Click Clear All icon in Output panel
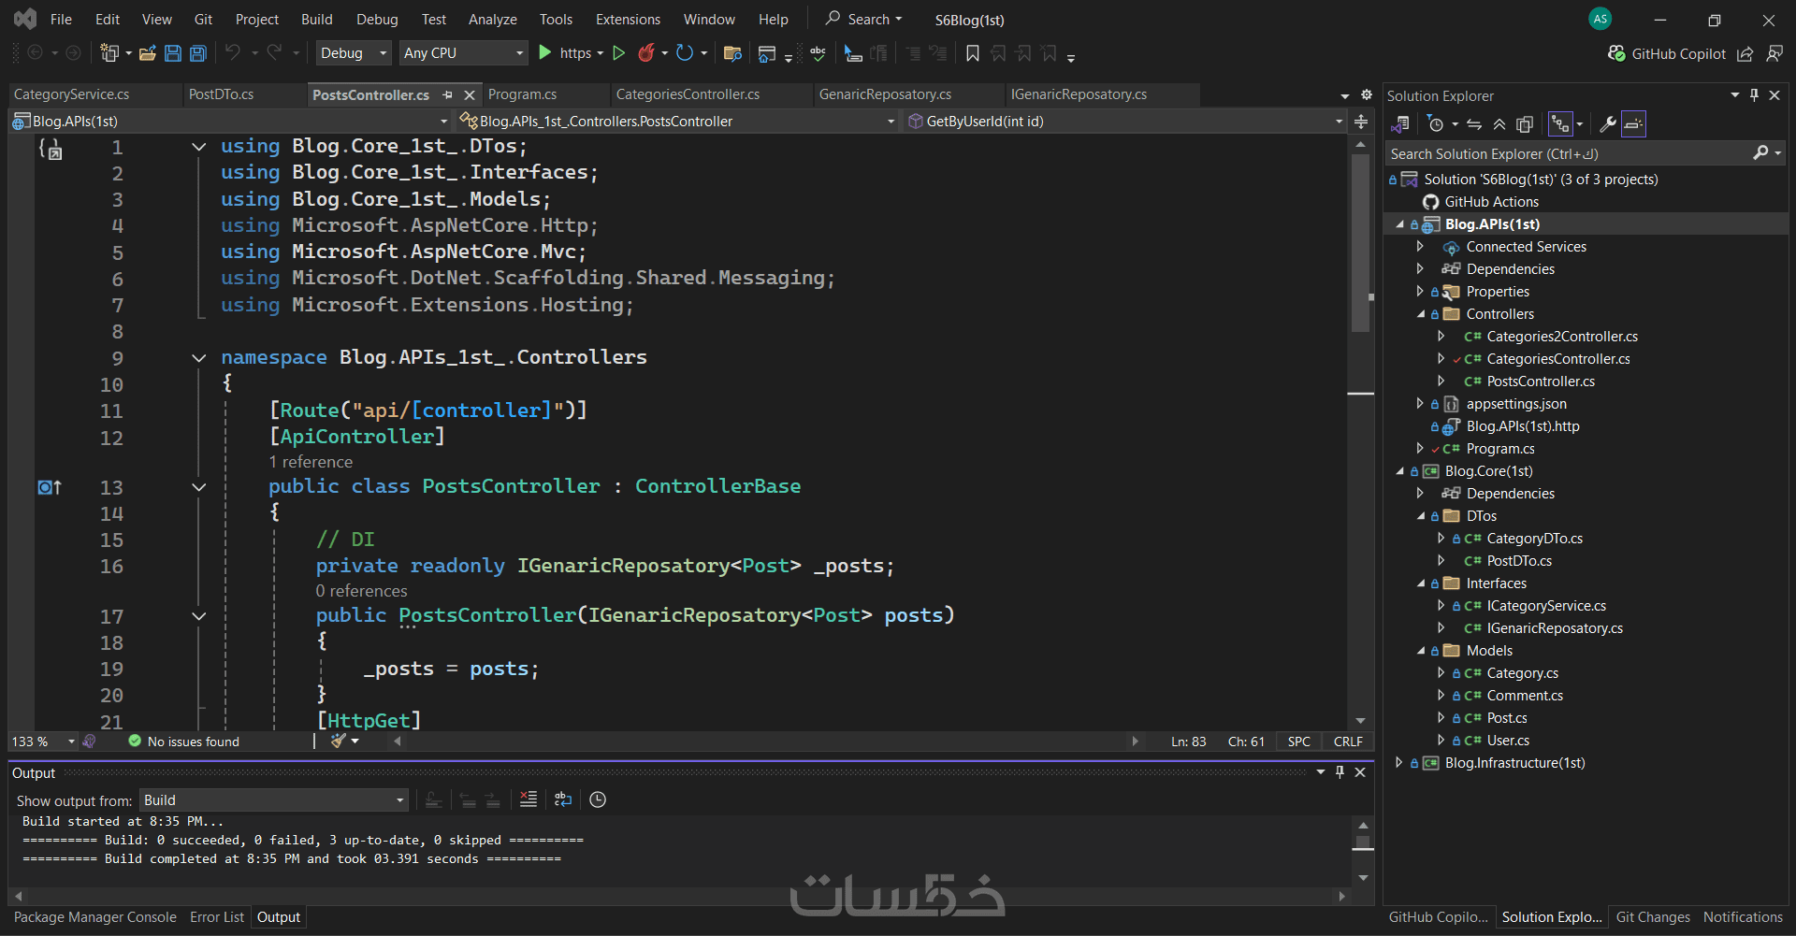This screenshot has width=1796, height=936. pyautogui.click(x=529, y=799)
